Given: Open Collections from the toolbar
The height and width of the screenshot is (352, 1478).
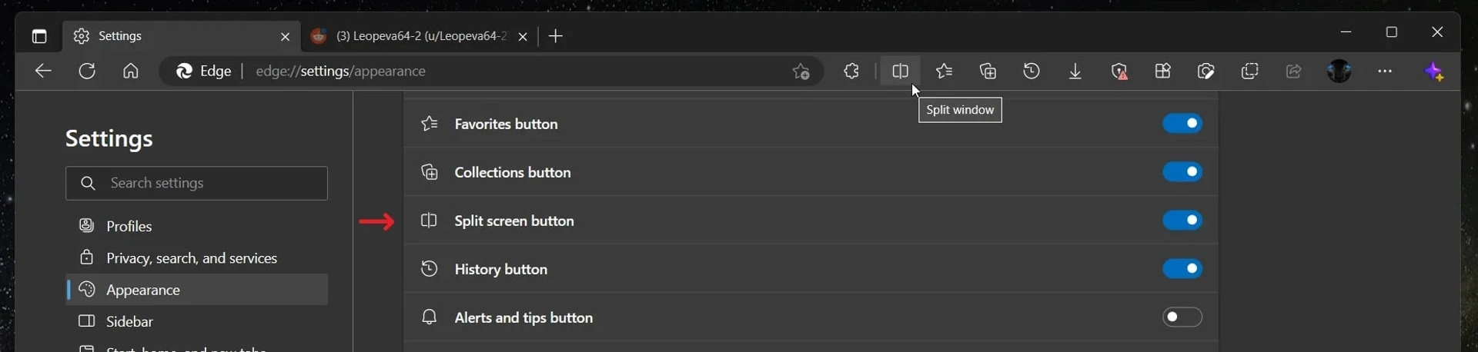Looking at the screenshot, I should (x=988, y=71).
